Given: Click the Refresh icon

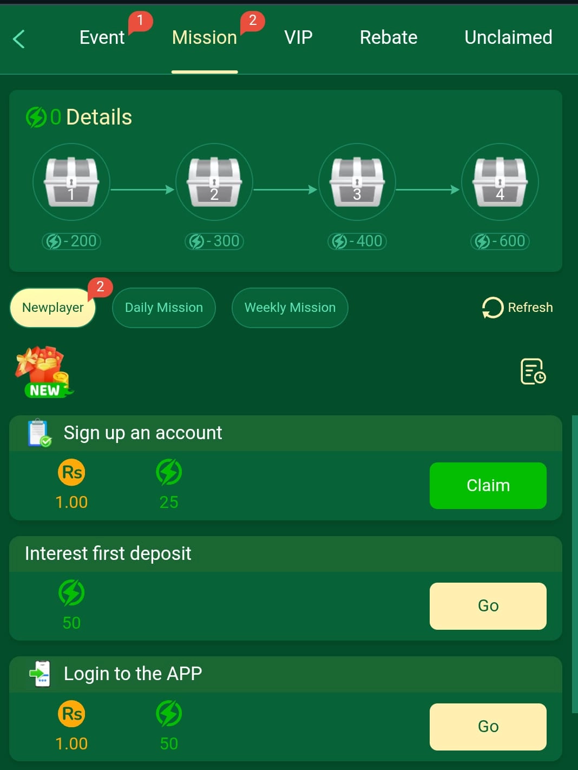Looking at the screenshot, I should click(x=492, y=308).
